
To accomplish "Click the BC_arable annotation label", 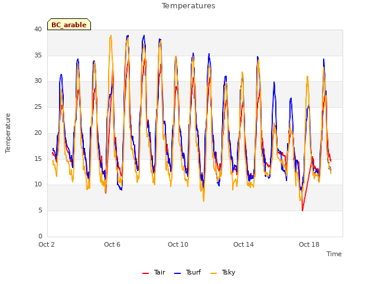I will [x=69, y=25].
